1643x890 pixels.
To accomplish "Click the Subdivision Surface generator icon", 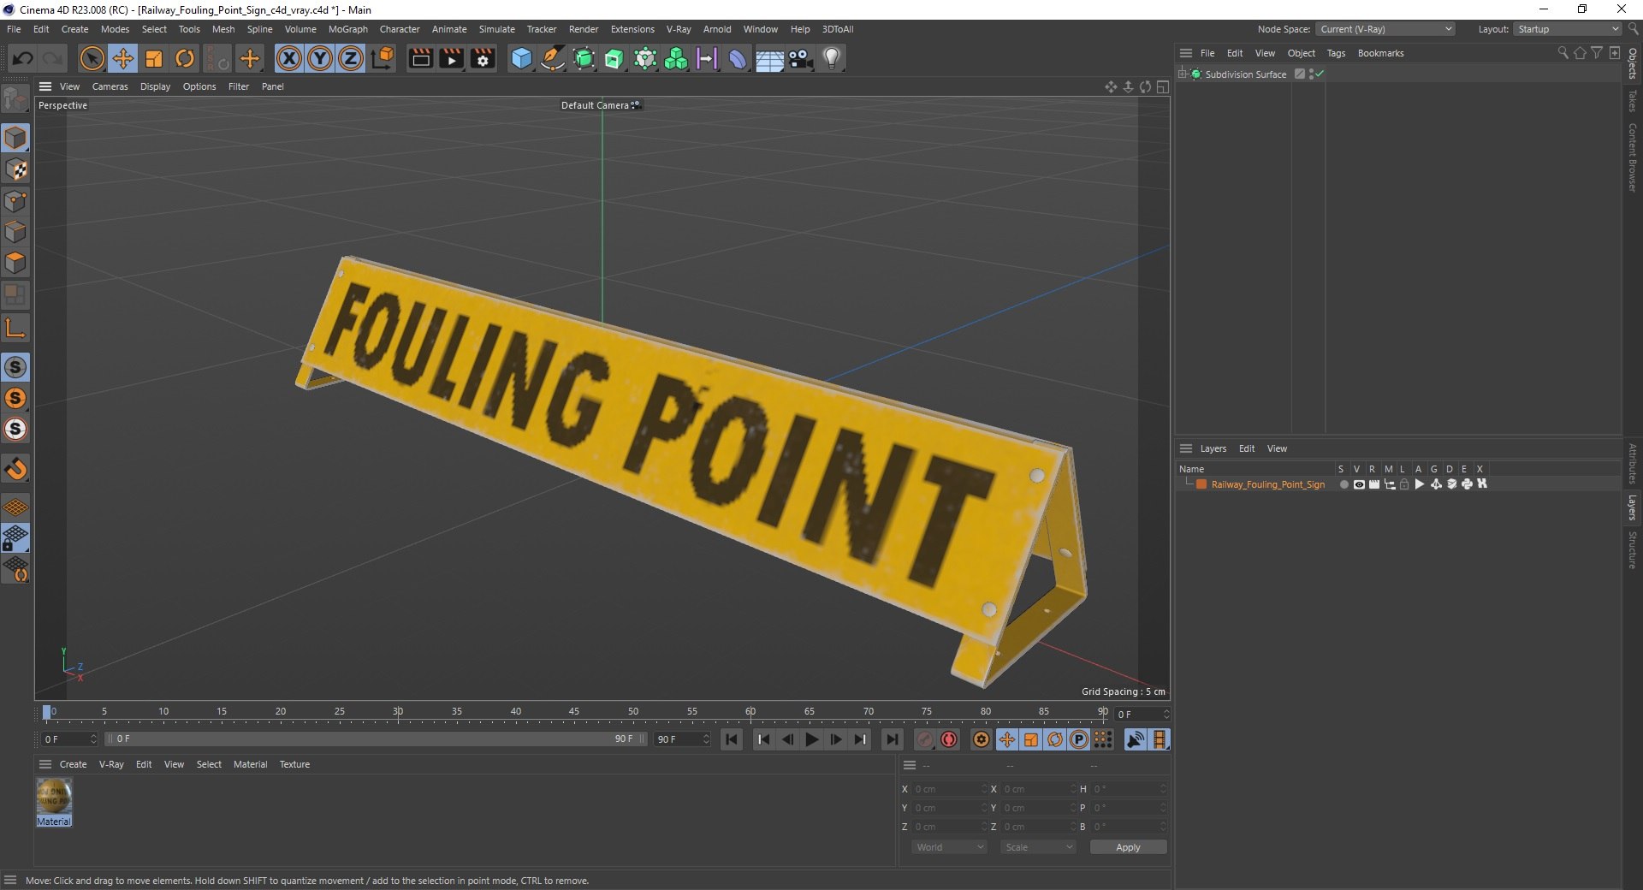I will click(584, 58).
